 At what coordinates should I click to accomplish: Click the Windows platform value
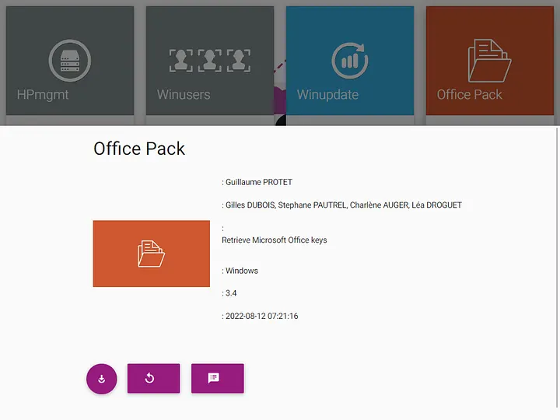(242, 271)
